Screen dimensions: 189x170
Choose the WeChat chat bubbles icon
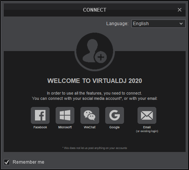tap(90, 115)
